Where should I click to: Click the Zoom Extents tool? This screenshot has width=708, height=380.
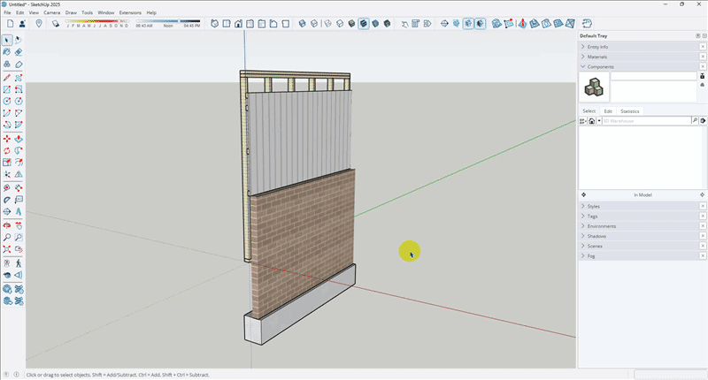[x=7, y=249]
